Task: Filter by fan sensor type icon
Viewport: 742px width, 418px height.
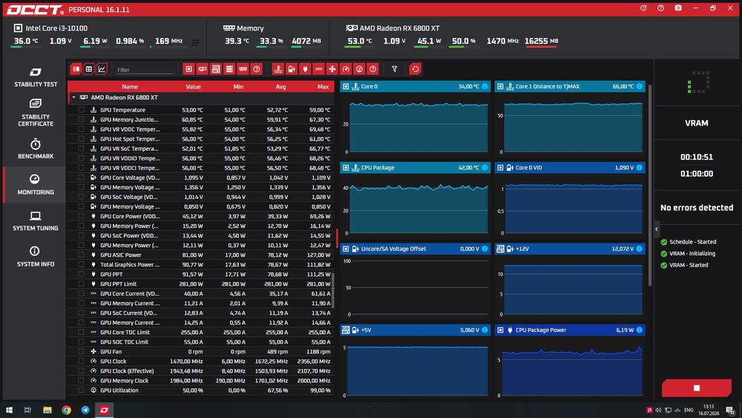Action: click(x=332, y=69)
